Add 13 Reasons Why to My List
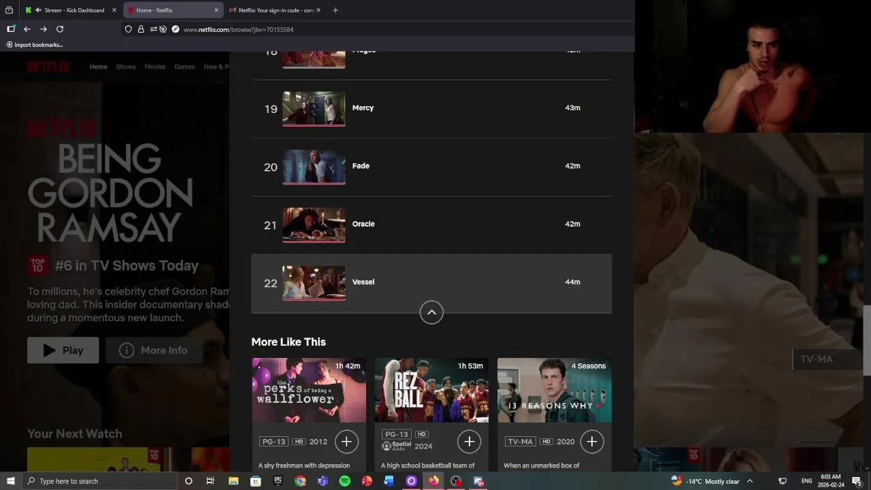Image resolution: width=871 pixels, height=490 pixels. 591,442
